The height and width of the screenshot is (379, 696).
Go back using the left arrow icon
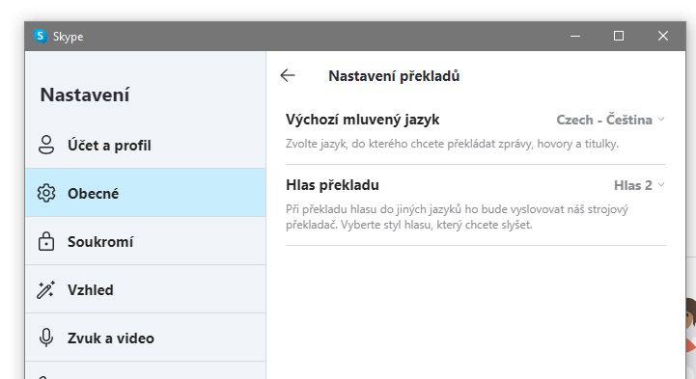point(288,76)
